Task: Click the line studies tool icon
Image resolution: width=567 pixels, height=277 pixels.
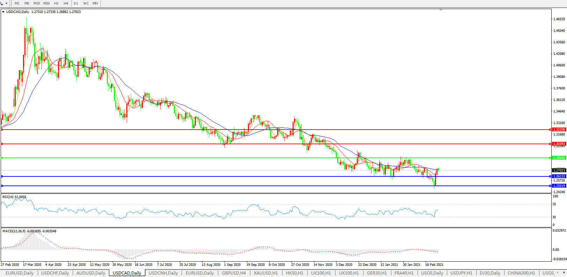Action: (x=2, y=3)
